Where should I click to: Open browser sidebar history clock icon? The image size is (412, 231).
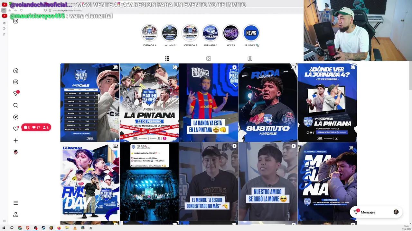coord(4,29)
